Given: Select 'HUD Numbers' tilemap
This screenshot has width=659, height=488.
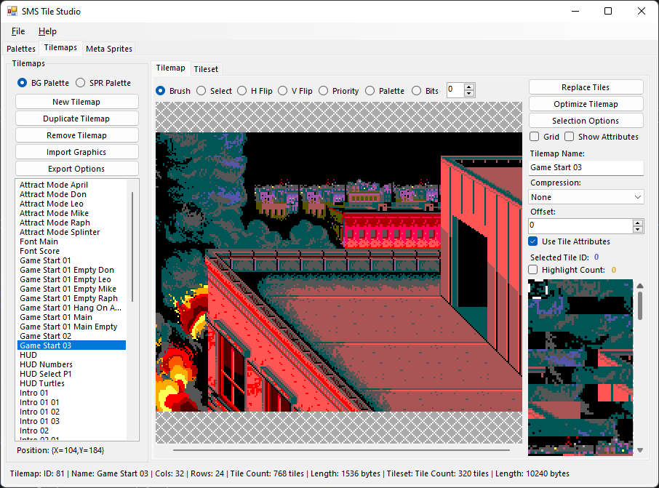Looking at the screenshot, I should (x=47, y=364).
